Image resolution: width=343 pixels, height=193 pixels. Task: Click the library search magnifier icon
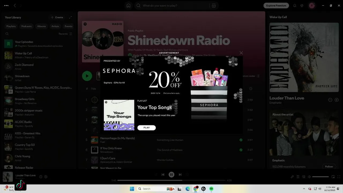[x=7, y=34]
